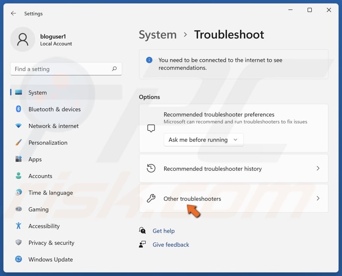This screenshot has height=276, width=342.
Task: Go to Gaming settings
Action: point(66,209)
